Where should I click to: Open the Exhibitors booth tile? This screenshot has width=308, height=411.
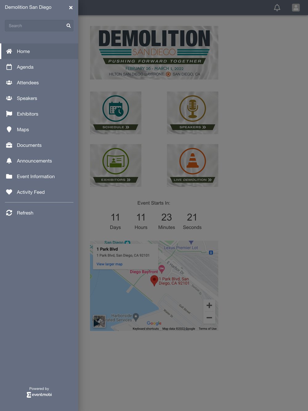[x=116, y=165]
